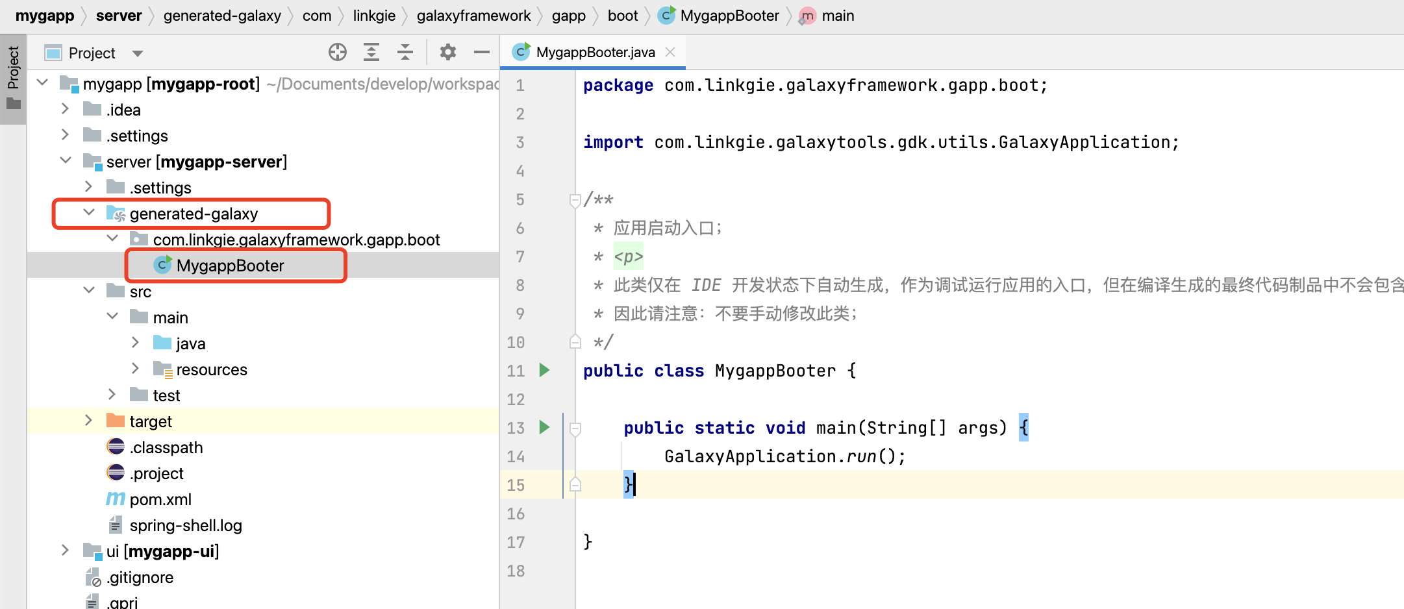
Task: Select the .idea folder row
Action: coord(263,110)
